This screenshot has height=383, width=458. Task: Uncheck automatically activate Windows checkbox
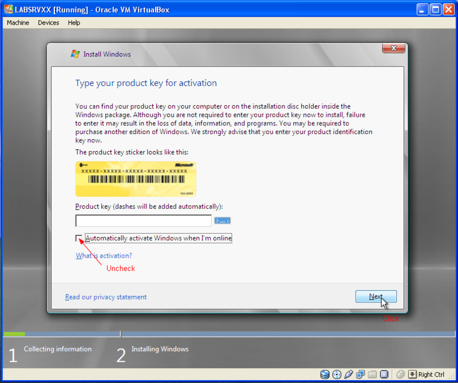pos(79,238)
